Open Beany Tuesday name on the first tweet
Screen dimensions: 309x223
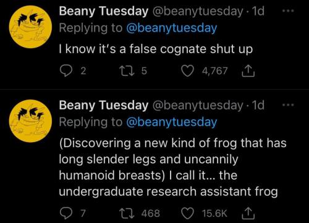[104, 11]
